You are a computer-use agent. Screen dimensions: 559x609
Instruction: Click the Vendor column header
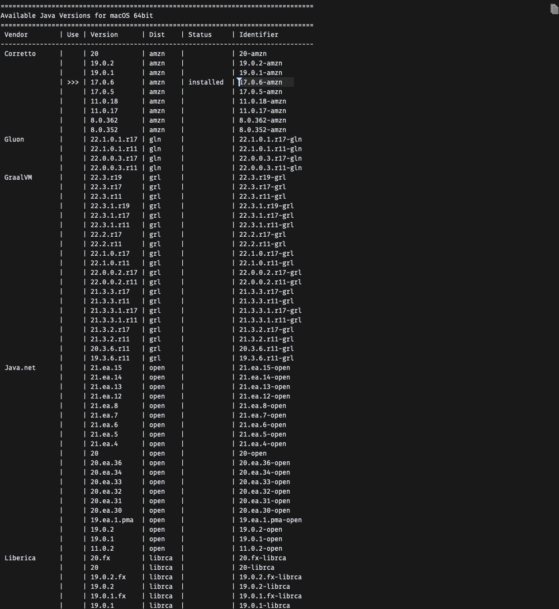tap(16, 35)
